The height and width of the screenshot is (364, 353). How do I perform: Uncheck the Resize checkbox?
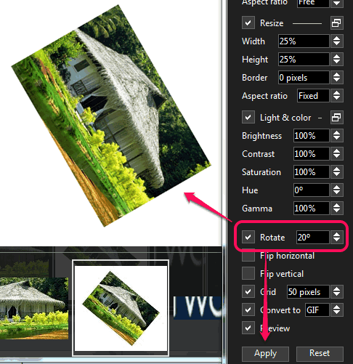[x=248, y=23]
